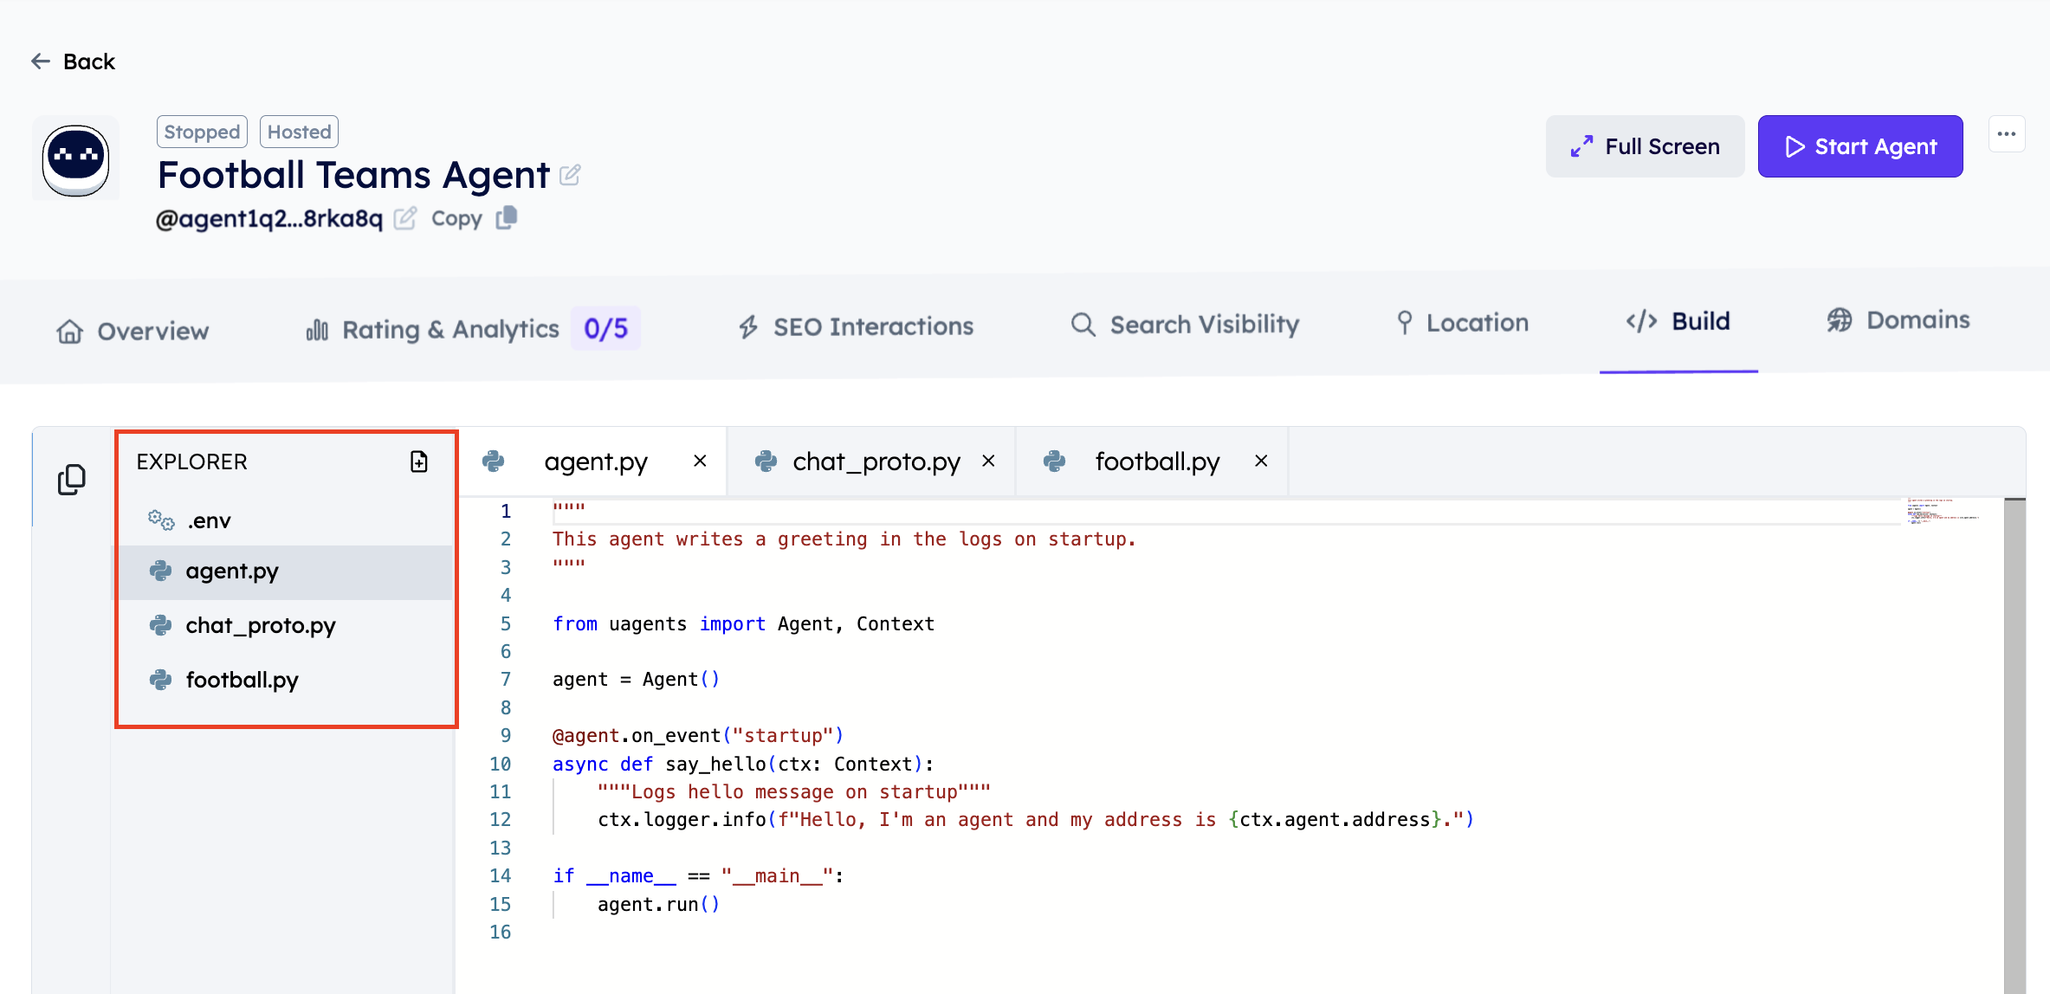Click the Full Screen button

(x=1645, y=146)
